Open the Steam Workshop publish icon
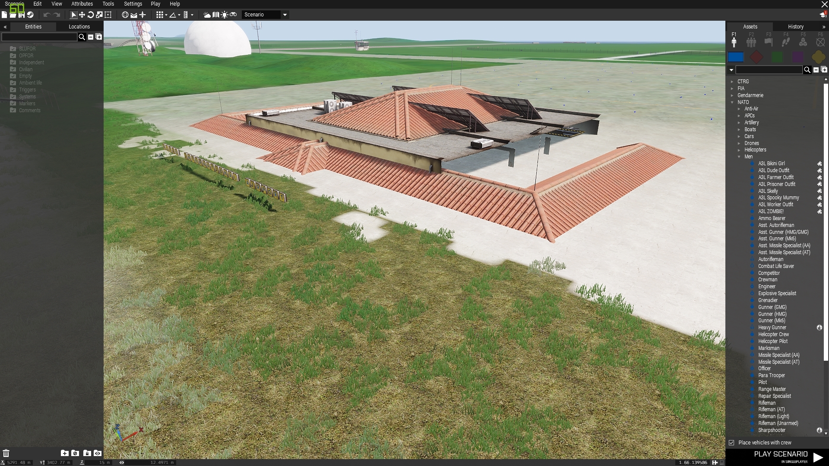Image resolution: width=829 pixels, height=466 pixels. click(30, 15)
